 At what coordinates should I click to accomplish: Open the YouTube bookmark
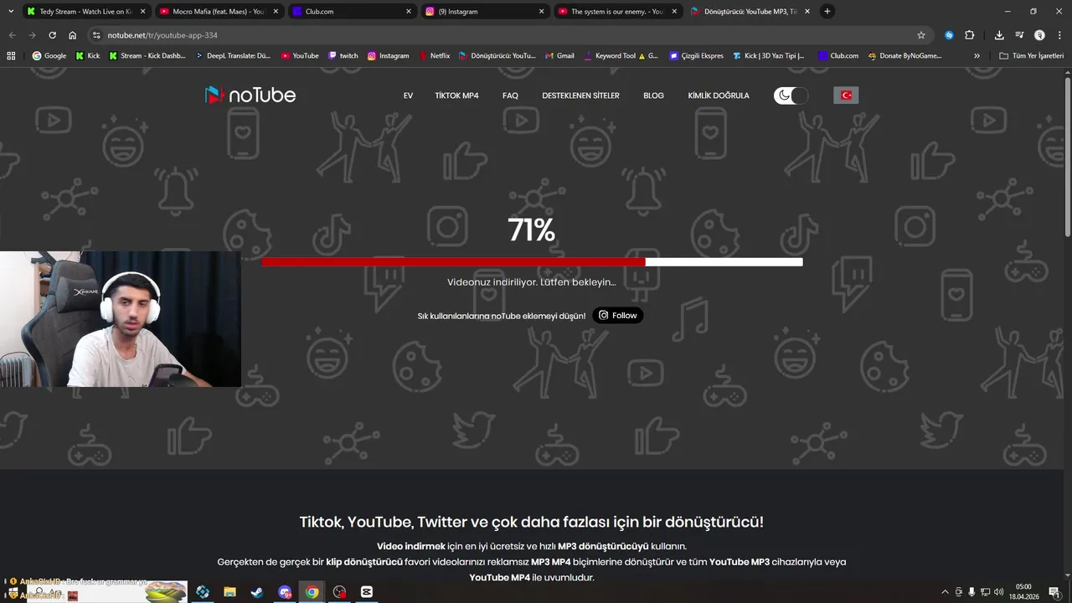click(x=300, y=56)
